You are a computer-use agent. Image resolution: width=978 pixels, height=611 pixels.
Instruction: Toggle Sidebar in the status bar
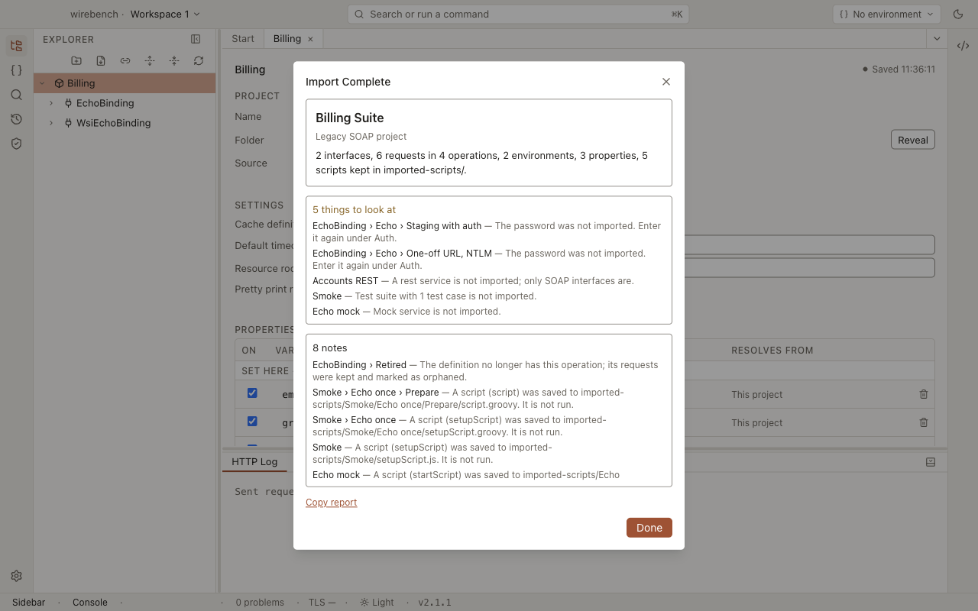[28, 603]
